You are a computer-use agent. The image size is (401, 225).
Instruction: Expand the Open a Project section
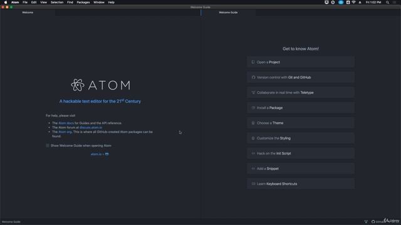tap(301, 62)
